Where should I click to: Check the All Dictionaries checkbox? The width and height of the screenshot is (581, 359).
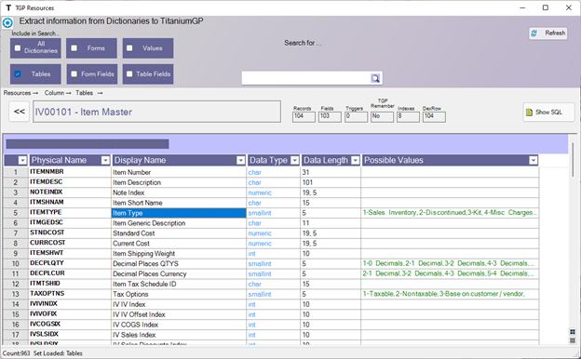point(18,48)
